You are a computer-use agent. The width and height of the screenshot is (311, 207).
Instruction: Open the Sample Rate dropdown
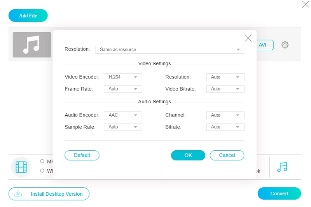tap(123, 127)
